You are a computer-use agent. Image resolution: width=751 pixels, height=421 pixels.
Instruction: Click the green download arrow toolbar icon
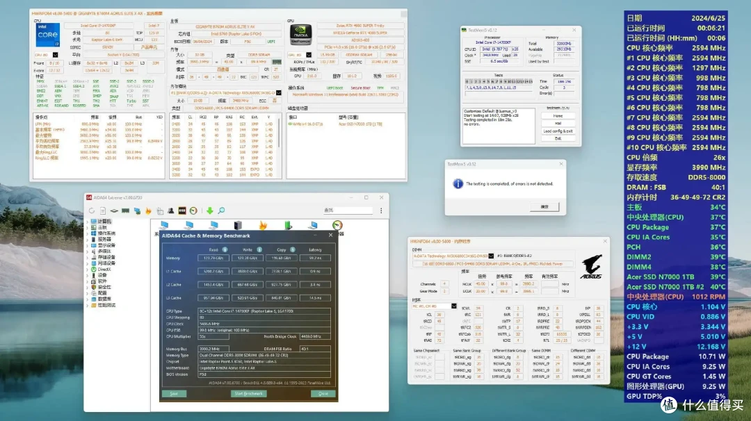210,210
